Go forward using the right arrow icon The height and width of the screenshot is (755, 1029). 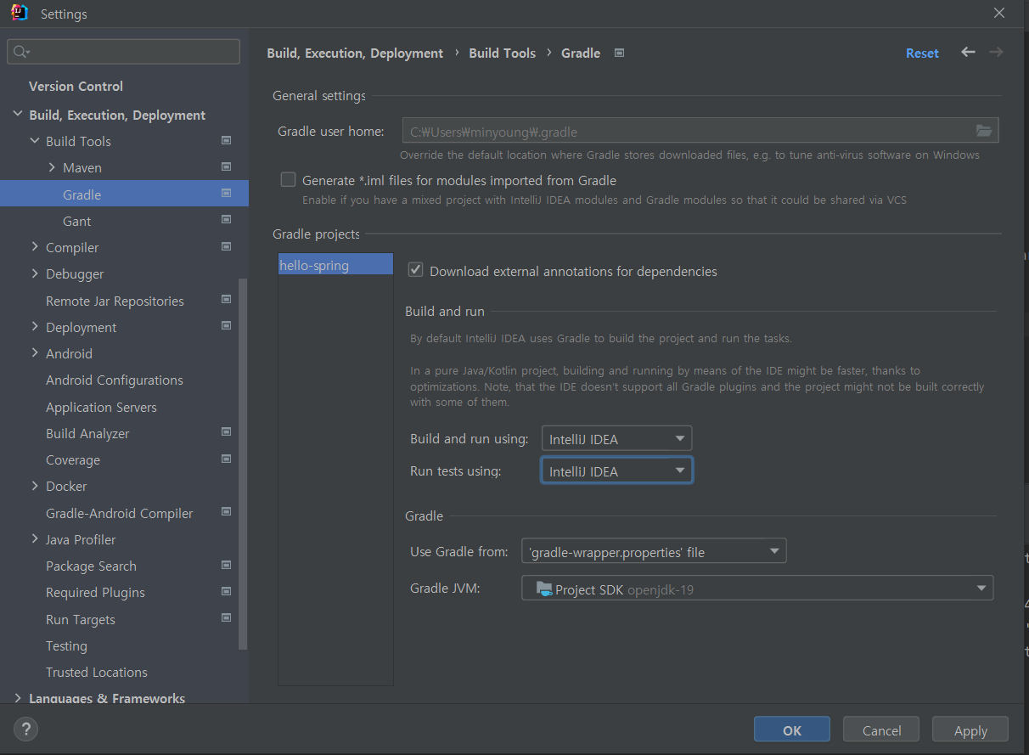coord(996,53)
